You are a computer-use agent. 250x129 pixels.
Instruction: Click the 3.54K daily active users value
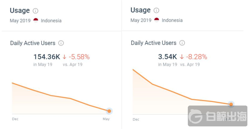(x=167, y=57)
